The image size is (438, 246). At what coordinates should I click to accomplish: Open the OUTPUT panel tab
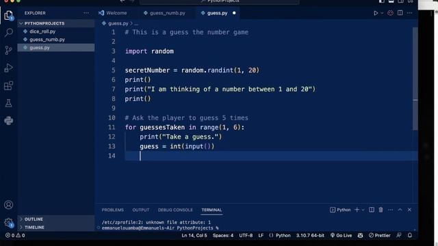coord(141,210)
